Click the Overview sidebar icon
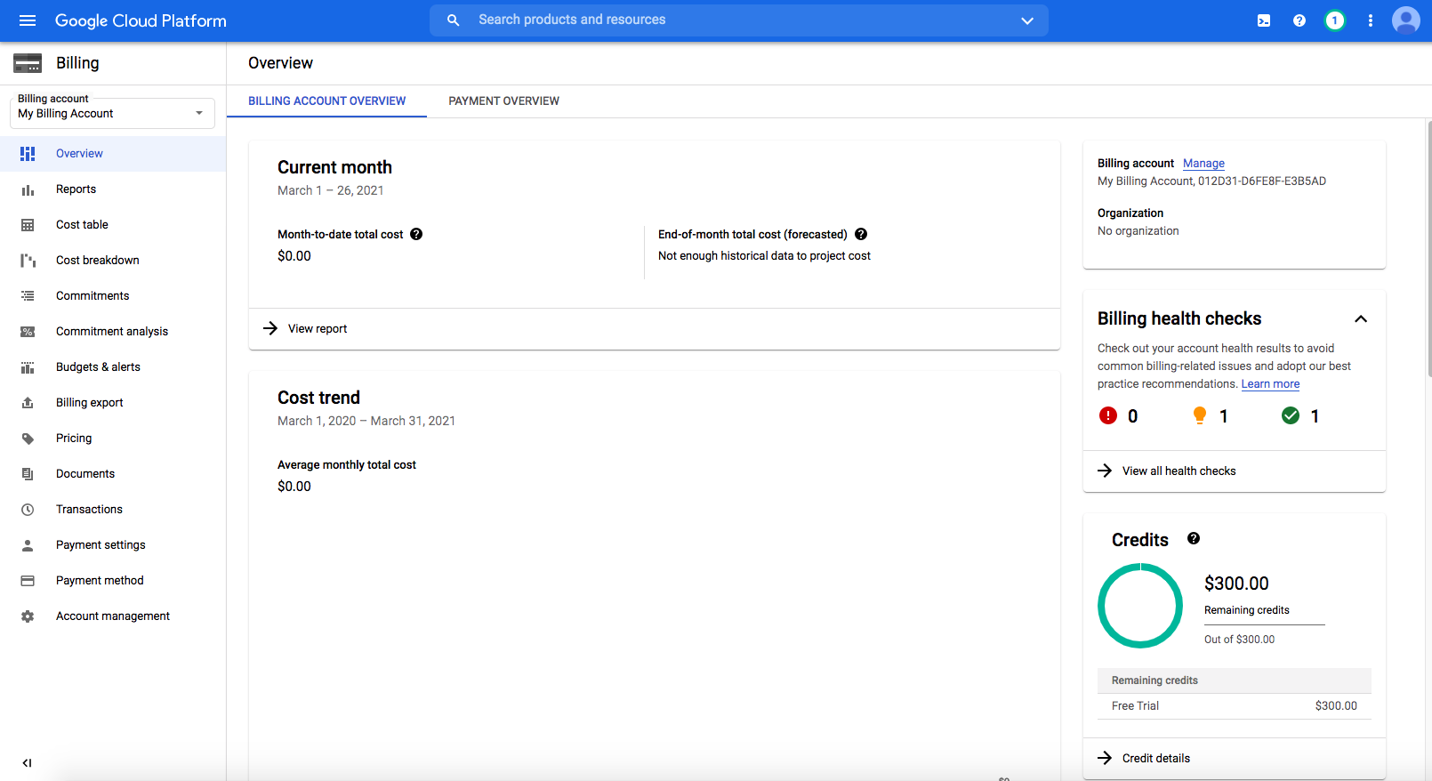The width and height of the screenshot is (1432, 781). (x=28, y=154)
